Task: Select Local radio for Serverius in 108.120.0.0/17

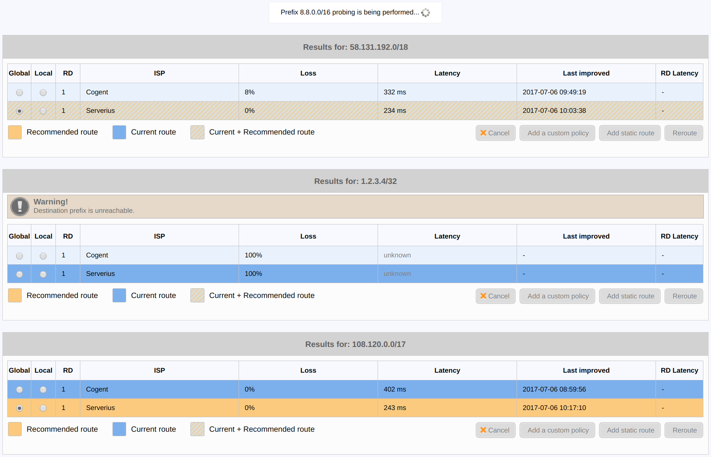Action: (x=43, y=408)
